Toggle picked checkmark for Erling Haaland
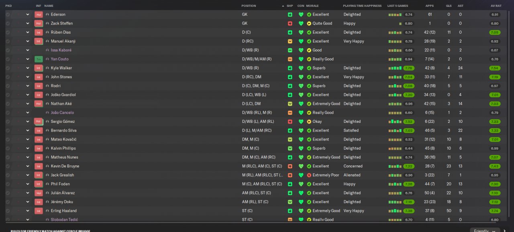The height and width of the screenshot is (232, 514). [8, 211]
